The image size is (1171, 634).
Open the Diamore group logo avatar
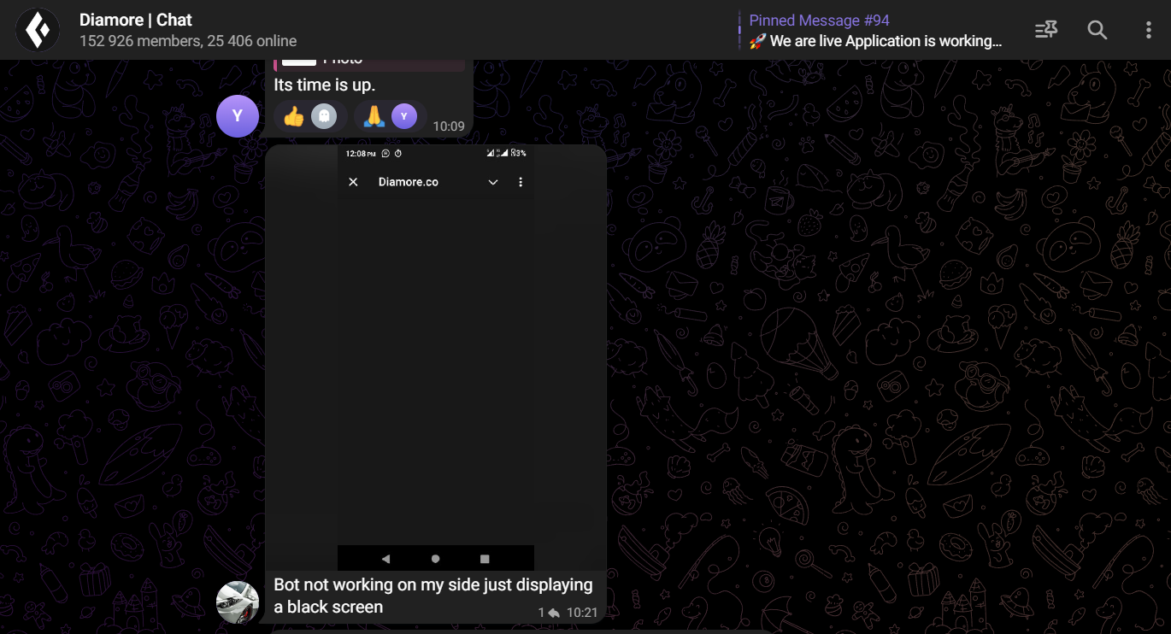point(38,30)
